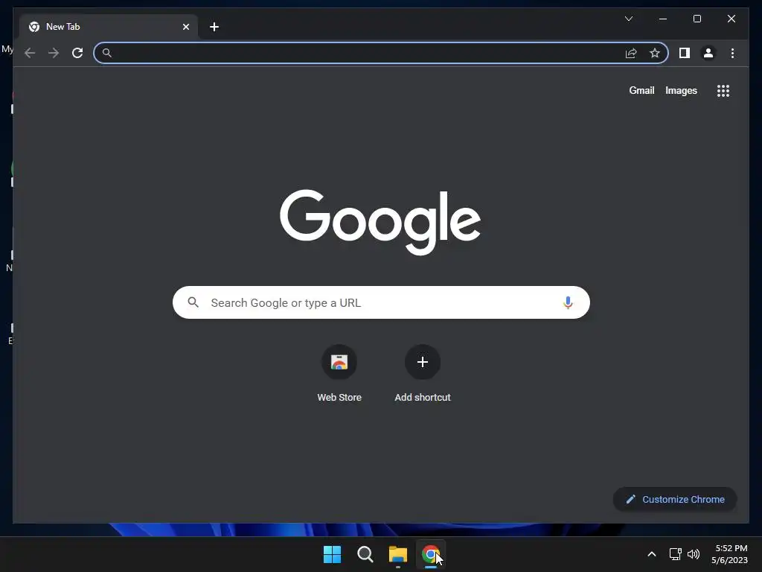
Task: Open the Web Store shortcut icon
Action: [339, 362]
